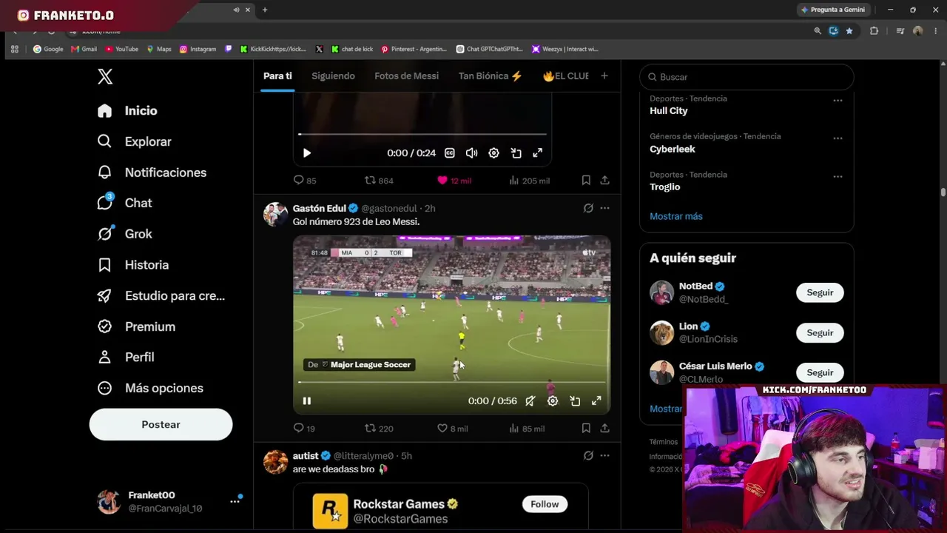Switch to Tan Biónica tab
Screen dimensions: 947x533
491,76
